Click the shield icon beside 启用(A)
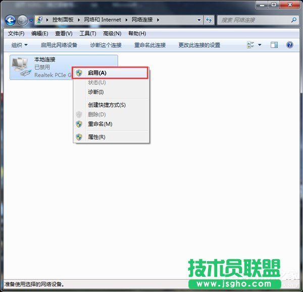 [79, 73]
